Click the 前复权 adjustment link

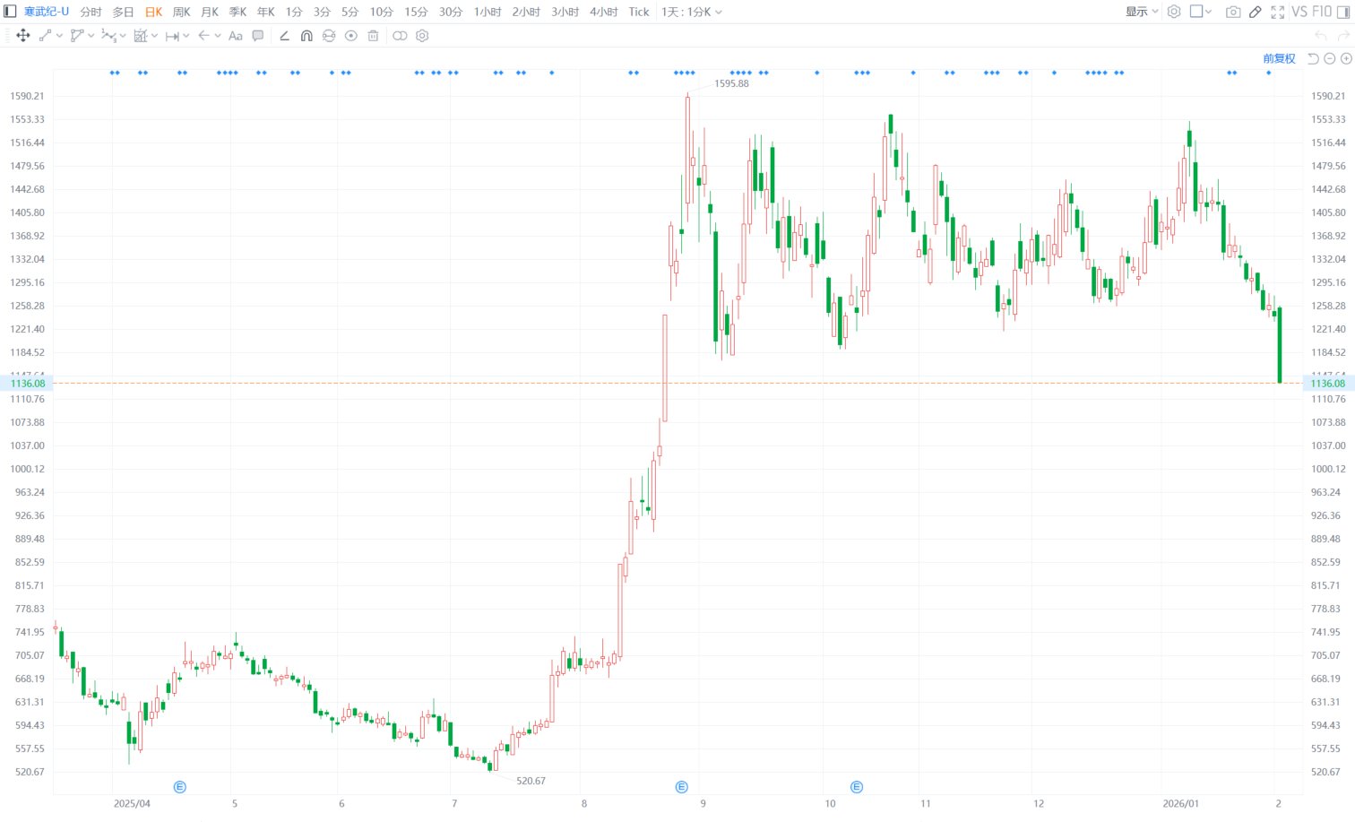coord(1280,58)
